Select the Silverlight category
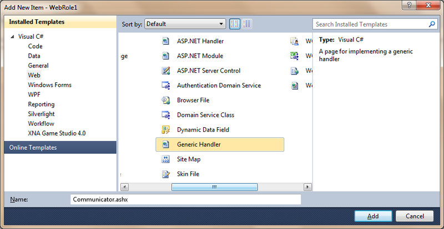The image size is (444, 229). [x=41, y=114]
